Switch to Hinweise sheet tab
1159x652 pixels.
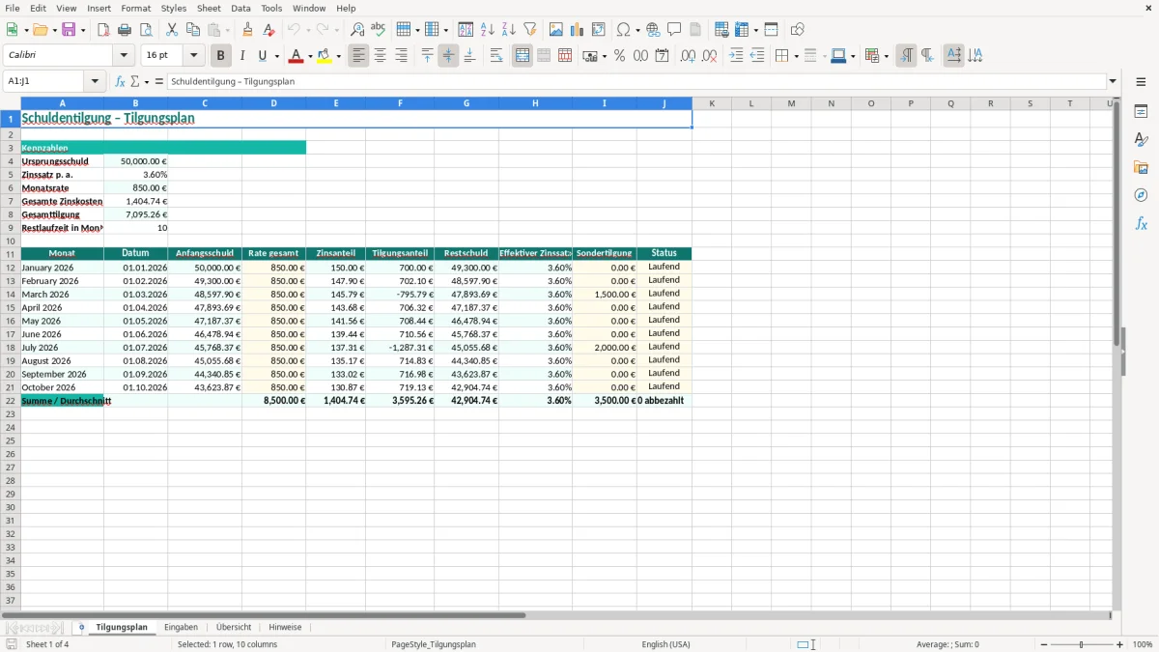285,627
